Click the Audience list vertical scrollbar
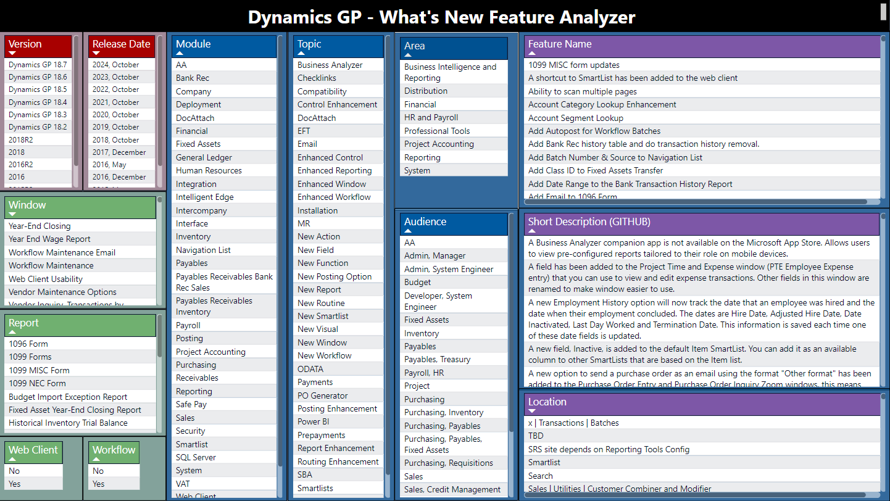Viewport: 890px width, 501px height. click(511, 322)
